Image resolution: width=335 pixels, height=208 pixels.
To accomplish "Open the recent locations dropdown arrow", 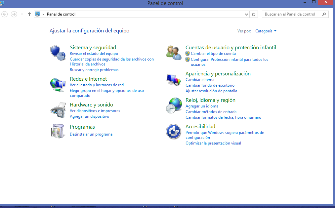I will point(22,14).
